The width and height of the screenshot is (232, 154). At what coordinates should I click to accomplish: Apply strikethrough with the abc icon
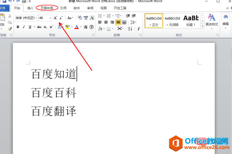point(39,27)
